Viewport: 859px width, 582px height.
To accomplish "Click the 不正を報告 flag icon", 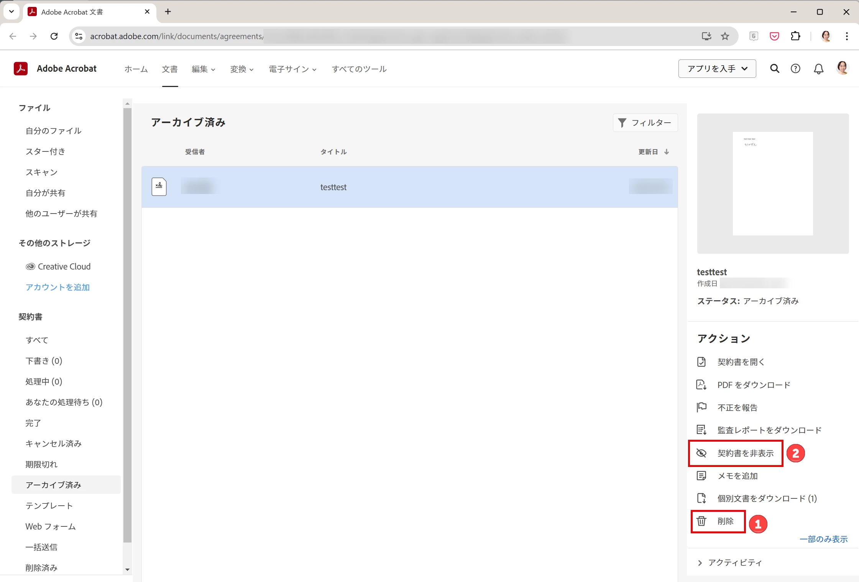I will [701, 407].
